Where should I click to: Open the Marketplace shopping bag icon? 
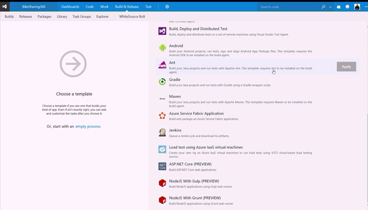(x=339, y=6)
